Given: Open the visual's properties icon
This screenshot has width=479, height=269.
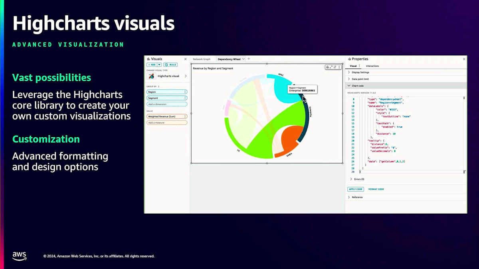Looking at the screenshot, I should [327, 67].
